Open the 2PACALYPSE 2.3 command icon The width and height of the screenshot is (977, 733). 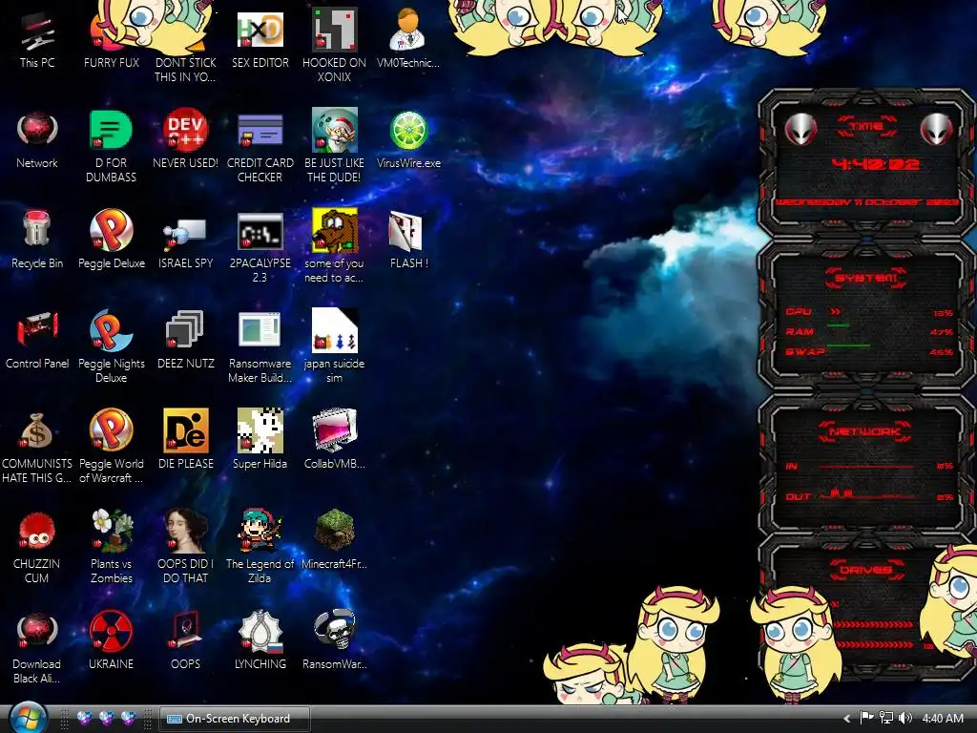(260, 231)
